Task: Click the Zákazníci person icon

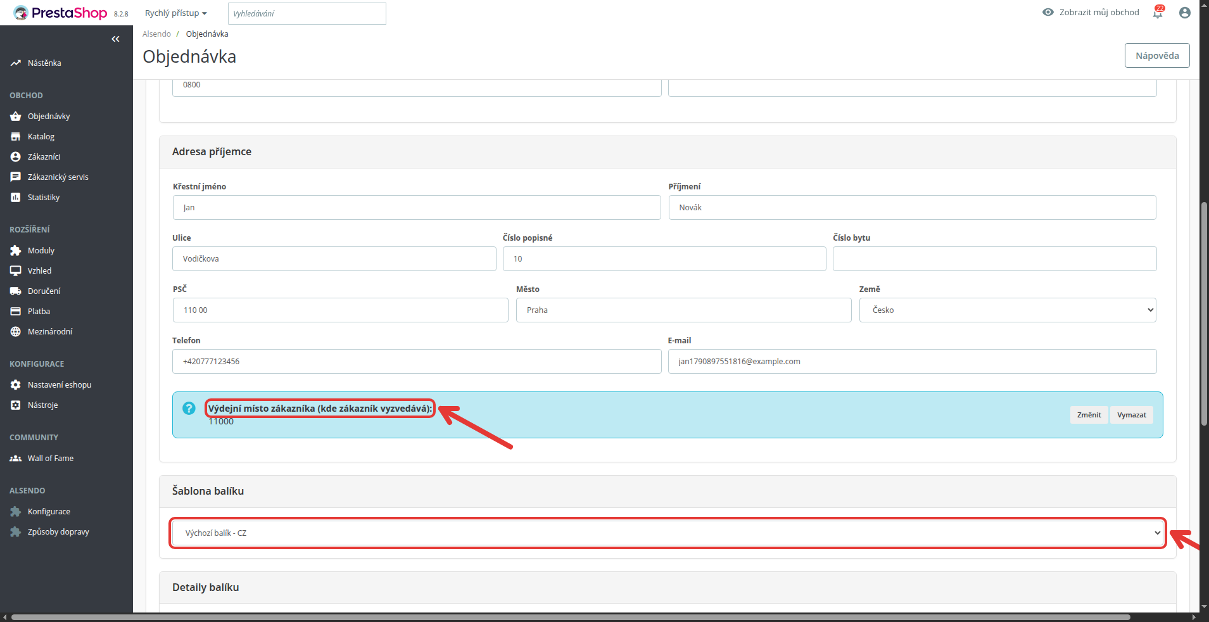Action: [x=16, y=157]
